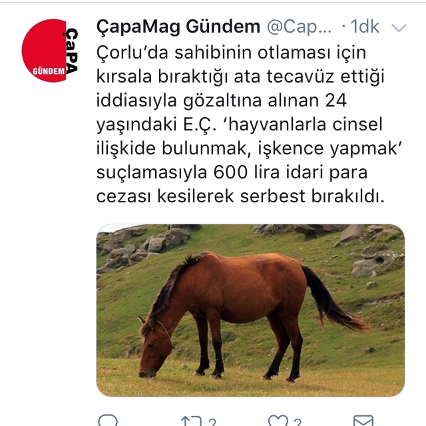Open the grazing horse photo
The image size is (426, 426).
click(x=250, y=310)
